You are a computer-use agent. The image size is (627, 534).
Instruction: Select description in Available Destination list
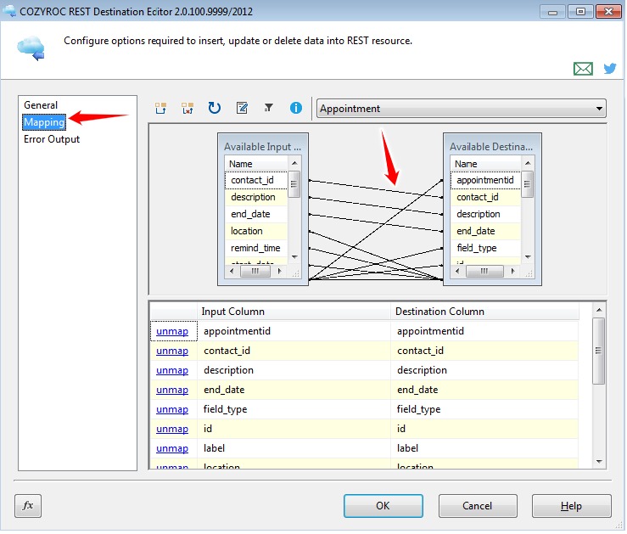tap(485, 215)
